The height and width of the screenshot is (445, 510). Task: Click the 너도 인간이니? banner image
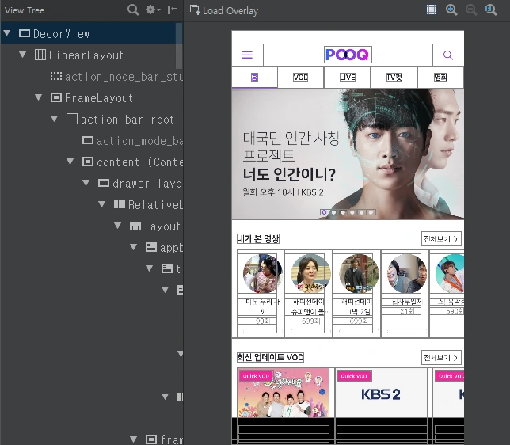click(x=348, y=154)
